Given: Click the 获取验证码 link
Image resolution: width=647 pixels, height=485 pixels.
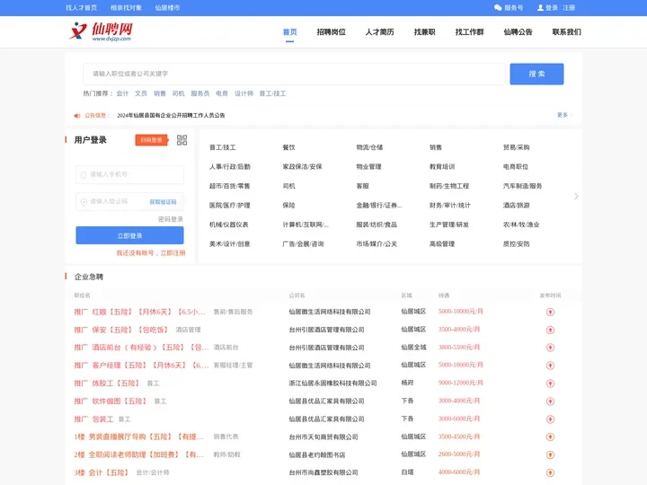Looking at the screenshot, I should tap(163, 202).
